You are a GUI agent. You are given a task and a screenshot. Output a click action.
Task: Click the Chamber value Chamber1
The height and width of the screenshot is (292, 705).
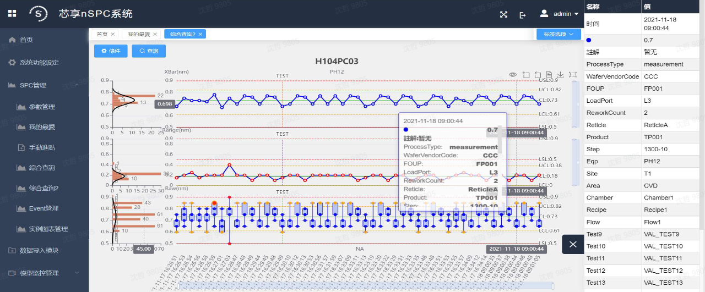tap(658, 197)
